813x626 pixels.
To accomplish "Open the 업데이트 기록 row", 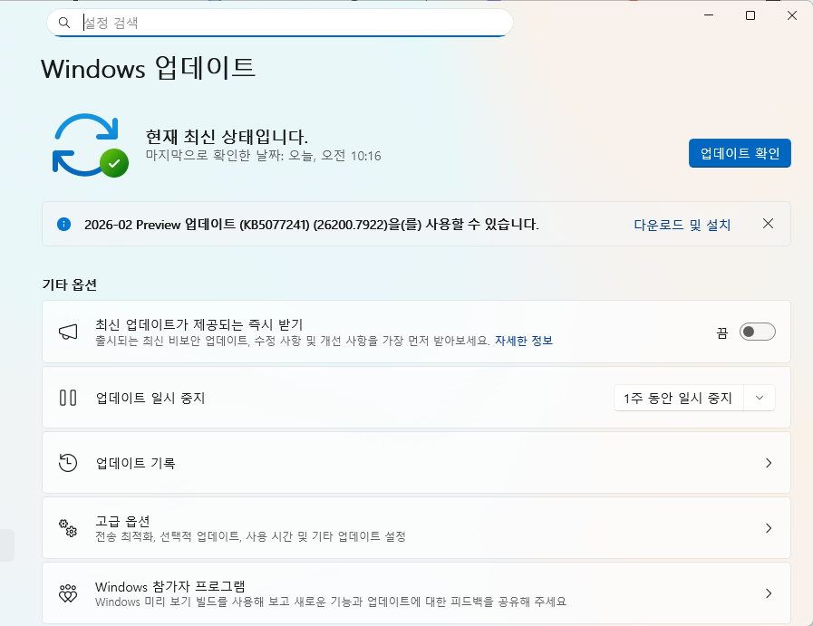I will 416,463.
